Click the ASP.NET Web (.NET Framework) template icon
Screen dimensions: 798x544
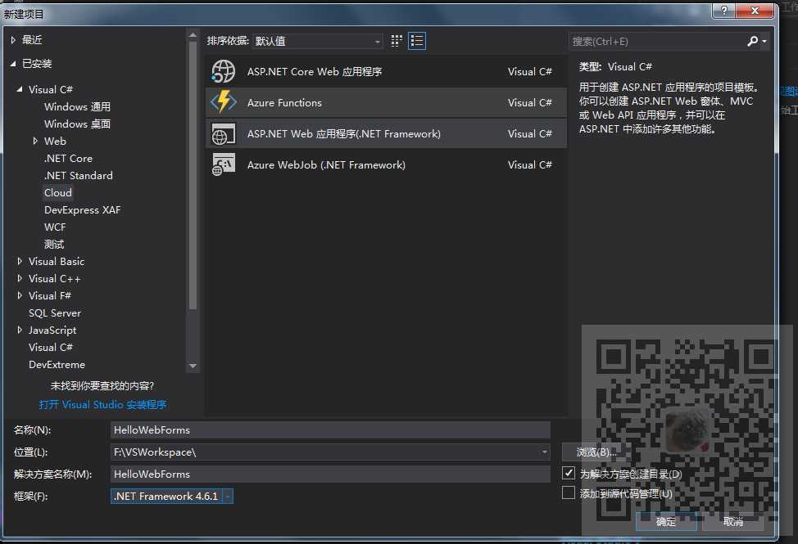tap(224, 134)
